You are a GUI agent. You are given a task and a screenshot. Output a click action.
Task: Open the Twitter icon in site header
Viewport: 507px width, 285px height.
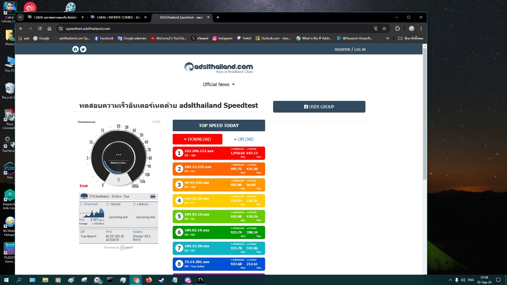click(x=83, y=49)
